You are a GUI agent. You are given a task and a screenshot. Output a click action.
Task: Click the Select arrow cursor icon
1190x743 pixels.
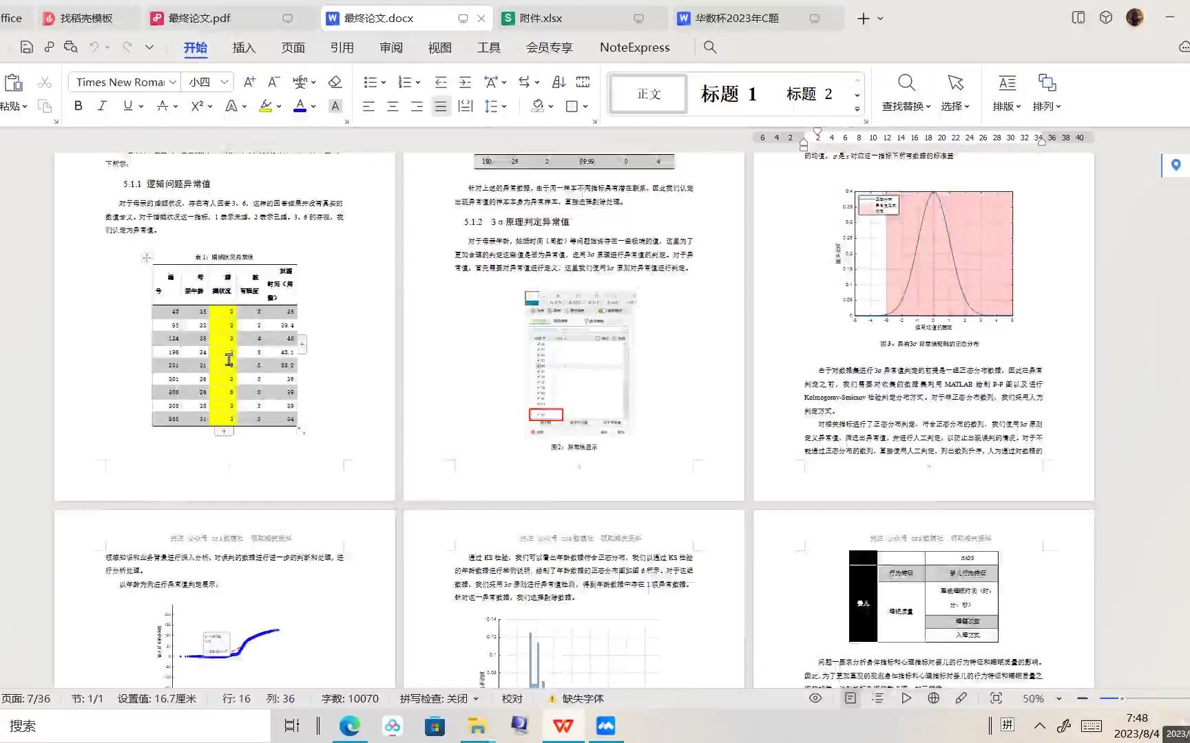coord(955,83)
